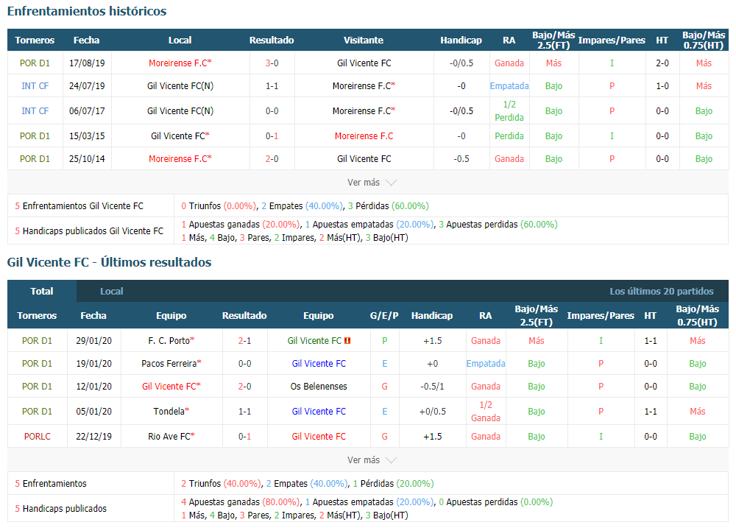Open Os Belenenses team link
The image size is (736, 528).
point(319,387)
